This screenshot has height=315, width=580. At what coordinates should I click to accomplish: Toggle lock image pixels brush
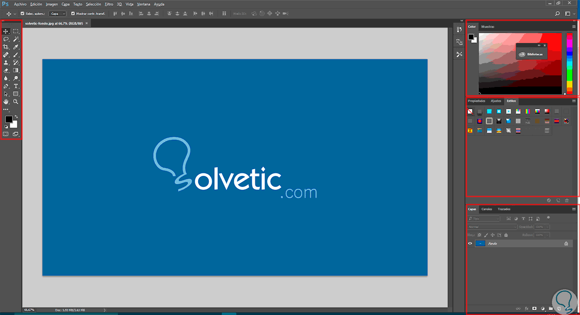coord(486,235)
